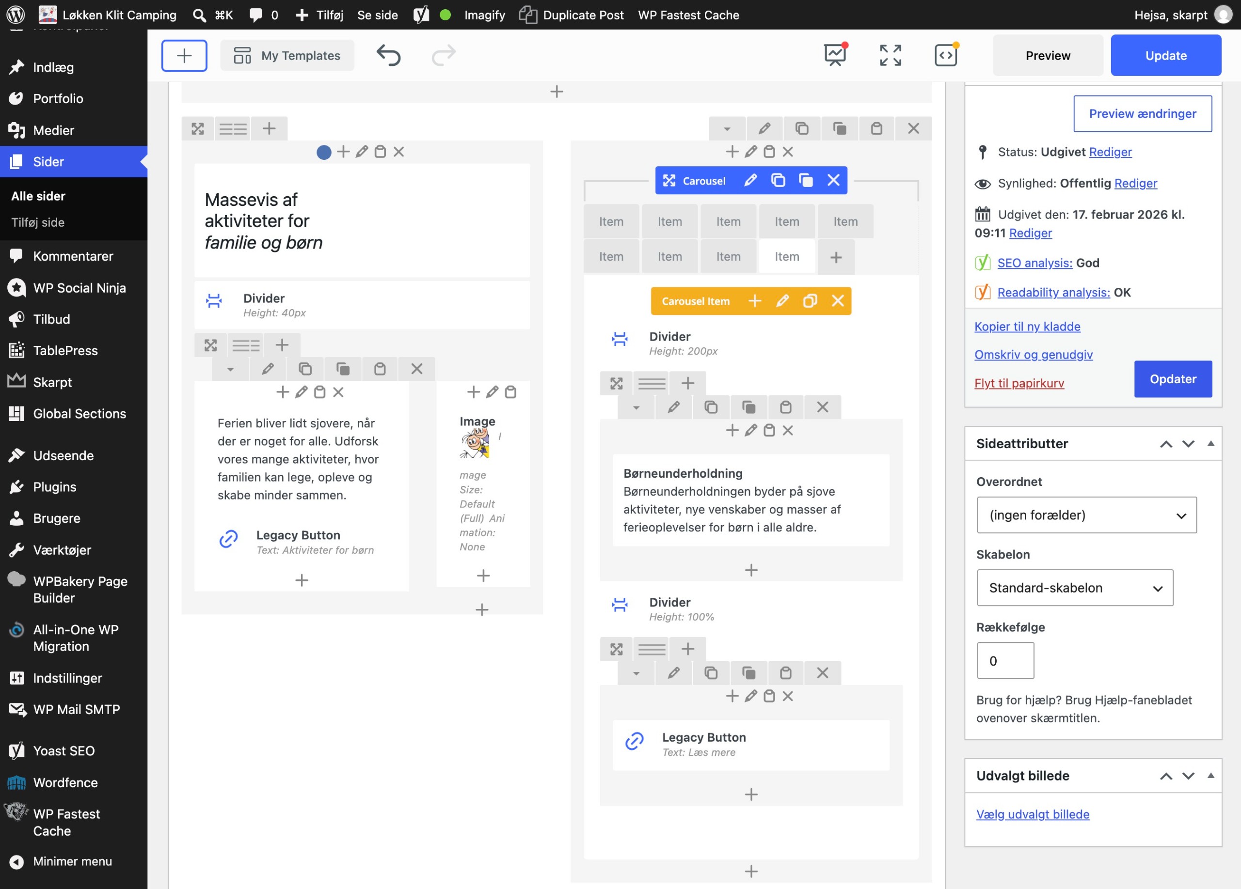The image size is (1241, 889).
Task: Open the Overordnet parent dropdown
Action: [1087, 515]
